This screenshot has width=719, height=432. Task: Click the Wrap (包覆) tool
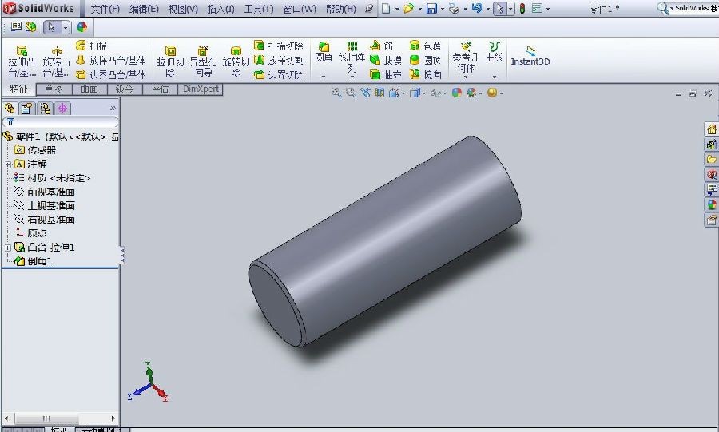coord(425,46)
